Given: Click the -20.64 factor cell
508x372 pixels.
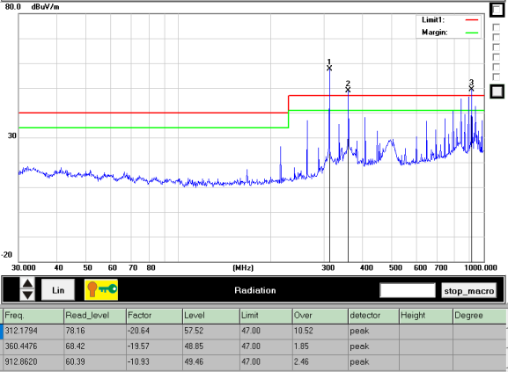Looking at the screenshot, I should [154, 332].
